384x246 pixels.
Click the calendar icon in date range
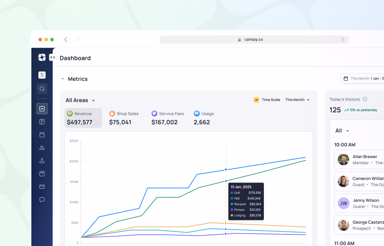click(346, 79)
